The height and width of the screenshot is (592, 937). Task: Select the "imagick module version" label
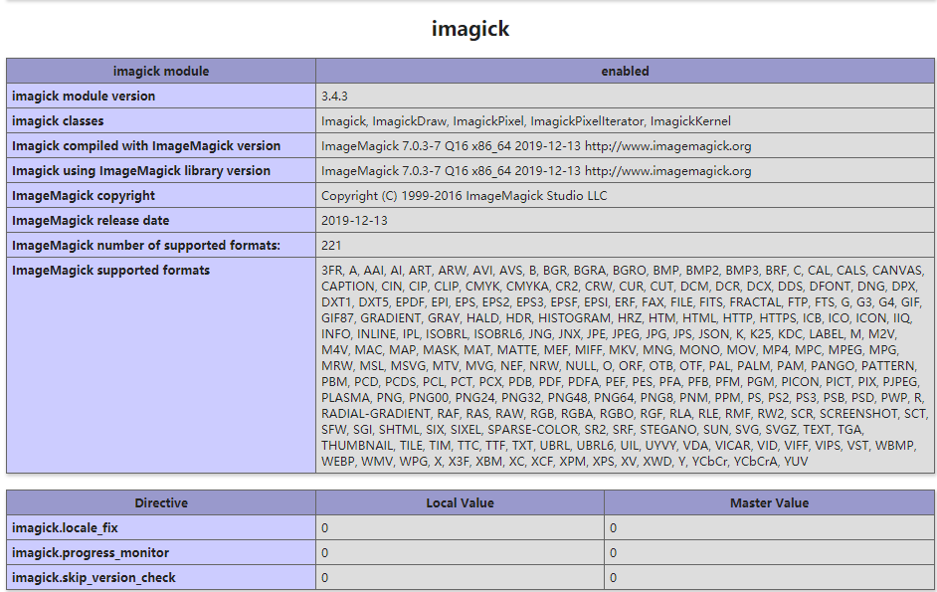[84, 97]
